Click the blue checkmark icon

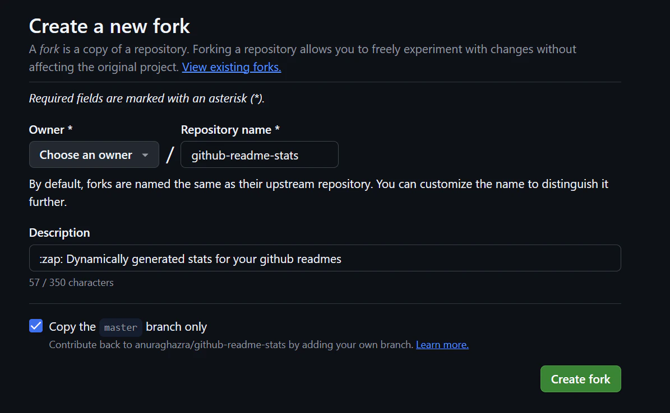point(36,326)
